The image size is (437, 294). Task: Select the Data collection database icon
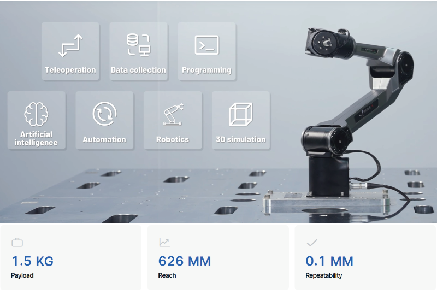coord(138,45)
